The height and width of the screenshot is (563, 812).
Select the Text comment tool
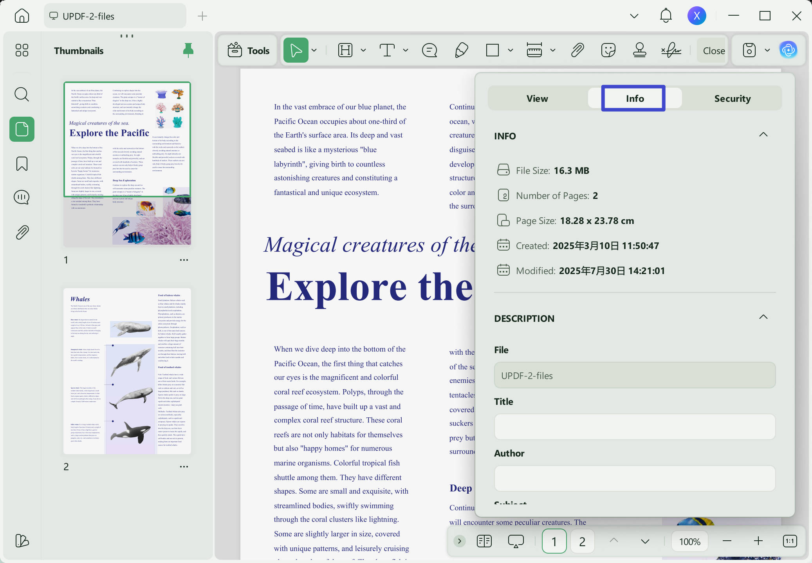(x=387, y=50)
